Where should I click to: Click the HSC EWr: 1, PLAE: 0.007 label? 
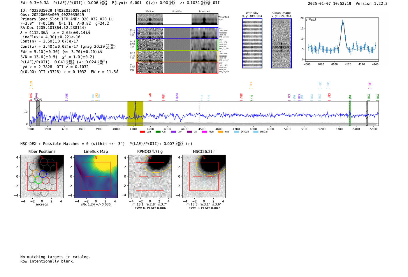pyautogui.click(x=204, y=208)
